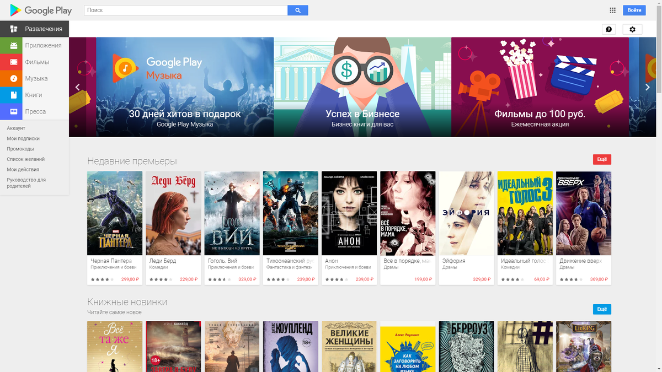Open the Книги menu item
662x372 pixels.
pos(33,95)
